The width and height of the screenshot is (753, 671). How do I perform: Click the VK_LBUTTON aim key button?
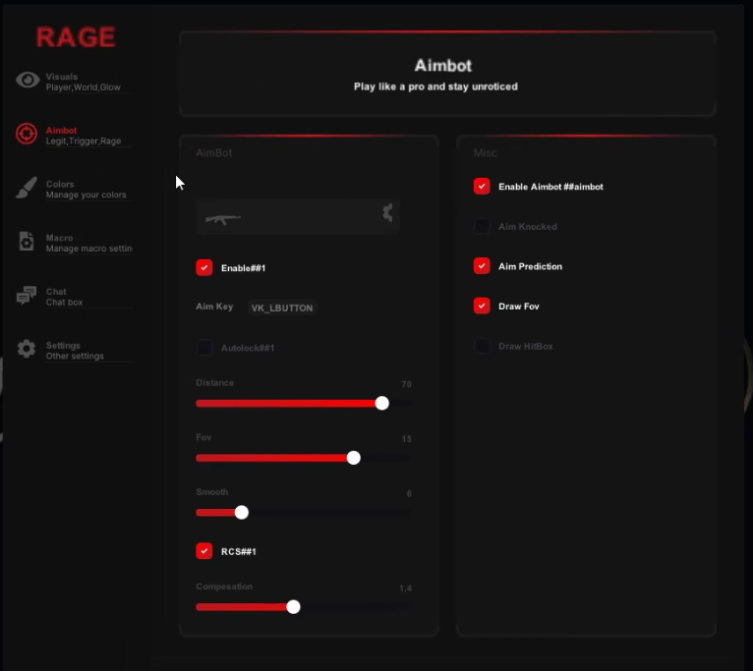(x=282, y=308)
